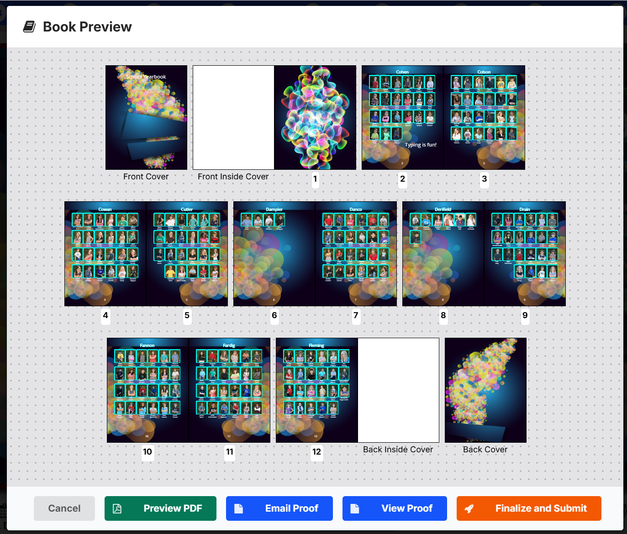The image size is (627, 534).
Task: Select the blank Back Inside Cover page
Action: click(x=398, y=390)
